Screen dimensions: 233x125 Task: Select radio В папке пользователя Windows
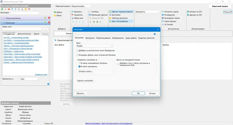tap(79, 63)
